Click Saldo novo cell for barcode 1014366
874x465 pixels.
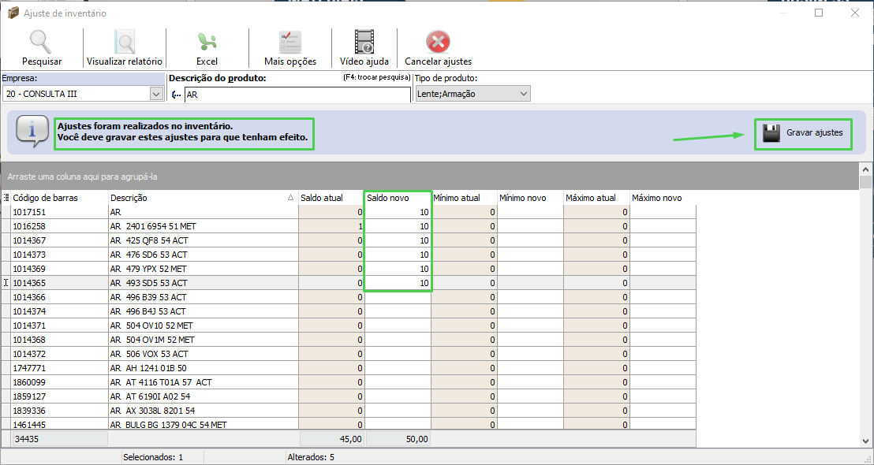(398, 297)
